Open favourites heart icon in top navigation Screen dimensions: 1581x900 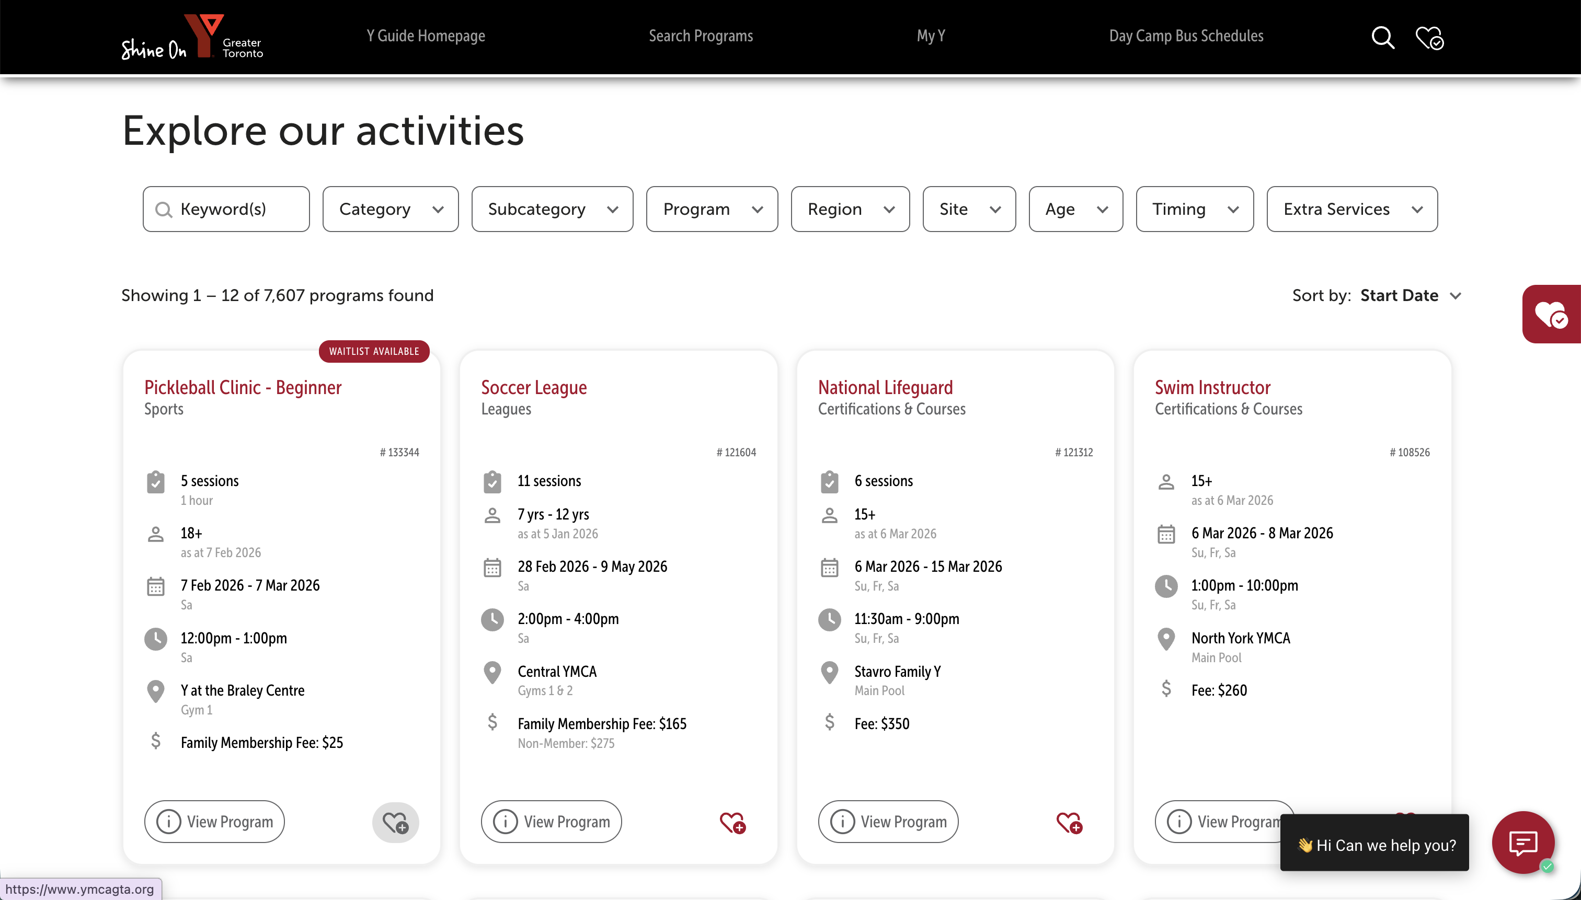click(x=1429, y=38)
